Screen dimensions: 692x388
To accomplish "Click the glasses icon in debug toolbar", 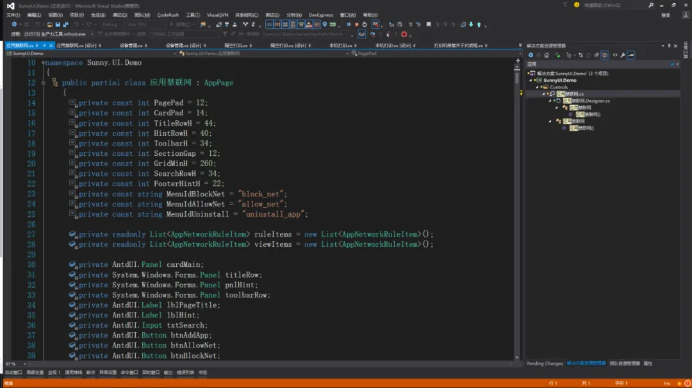I will click(x=362, y=34).
